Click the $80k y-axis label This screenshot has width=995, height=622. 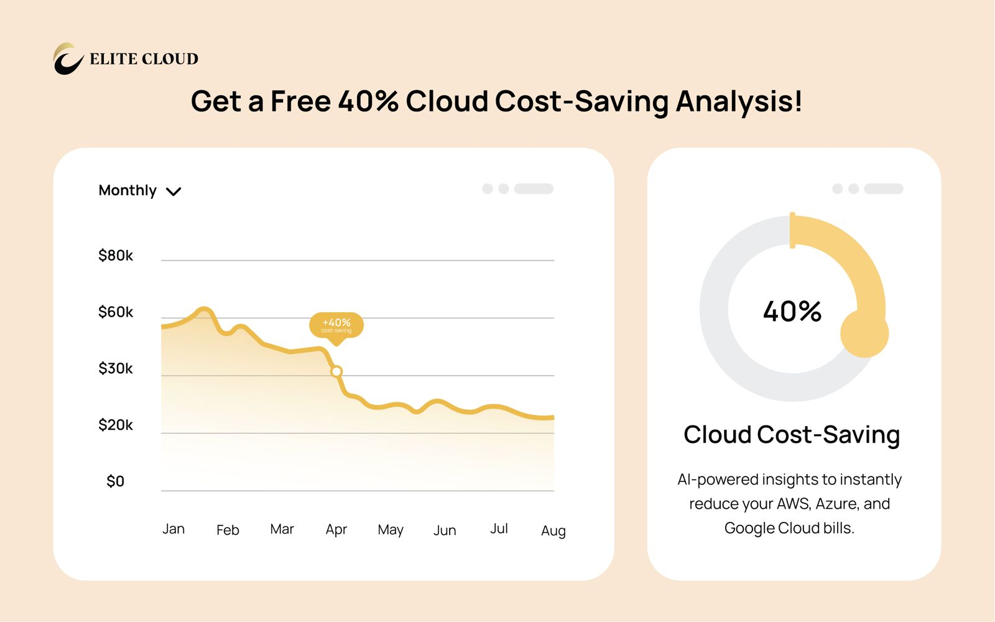[x=116, y=256]
